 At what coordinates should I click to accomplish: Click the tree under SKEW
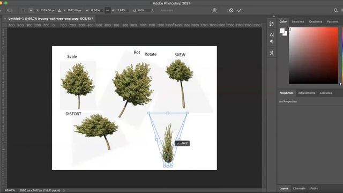(x=180, y=84)
